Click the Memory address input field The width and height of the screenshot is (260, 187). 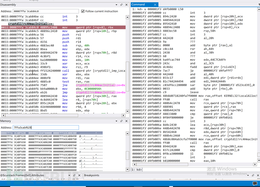click(x=46, y=127)
